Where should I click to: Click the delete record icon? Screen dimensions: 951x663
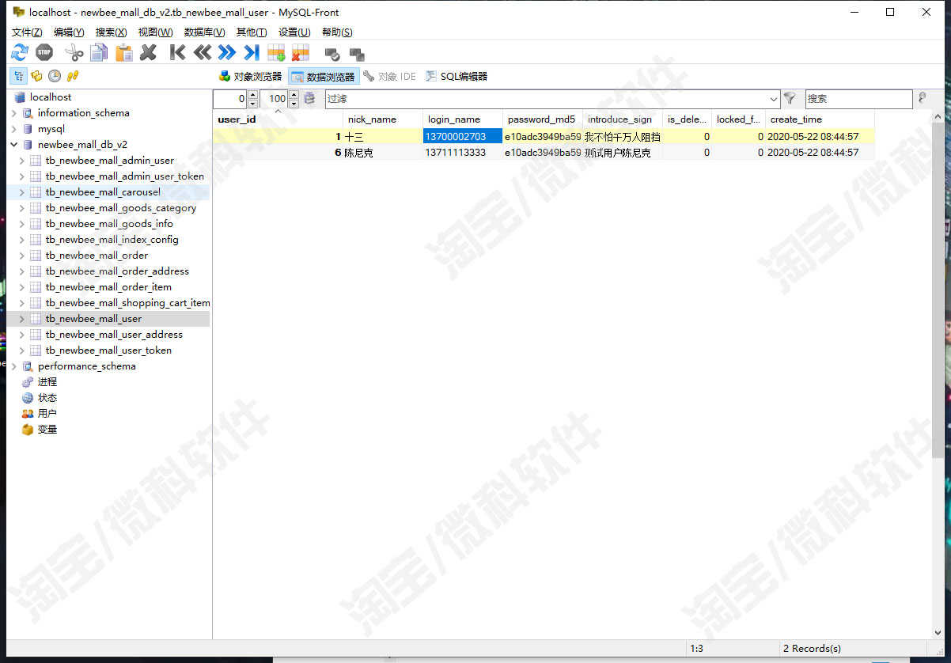301,53
